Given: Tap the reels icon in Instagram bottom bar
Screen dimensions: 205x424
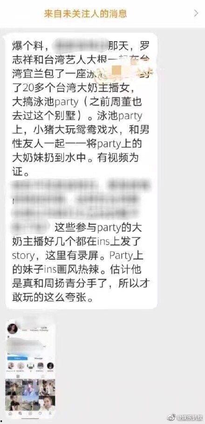Looking at the screenshot, I should pyautogui.click(x=30, y=413).
